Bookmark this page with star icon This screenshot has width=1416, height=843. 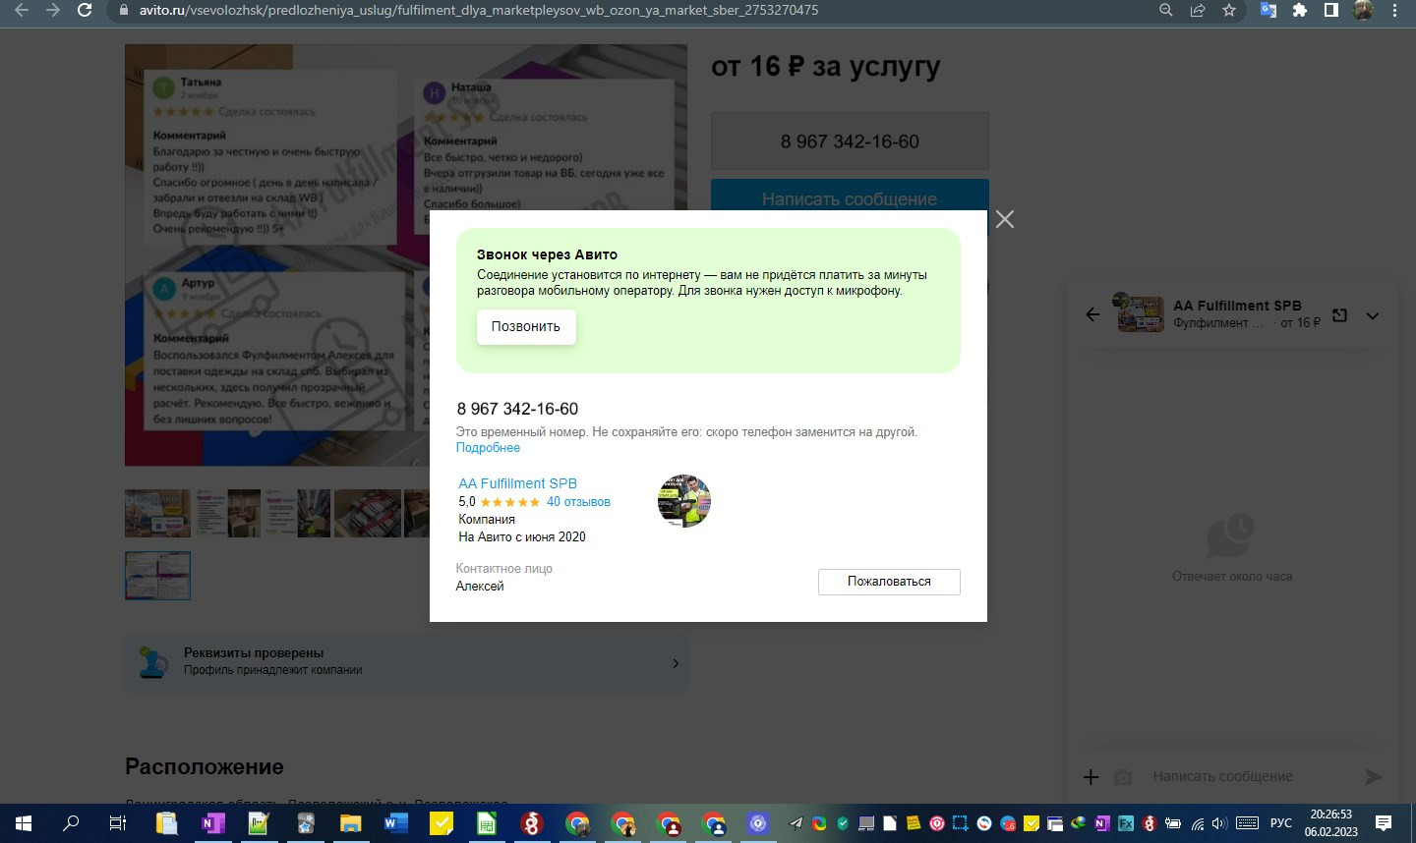click(x=1229, y=10)
